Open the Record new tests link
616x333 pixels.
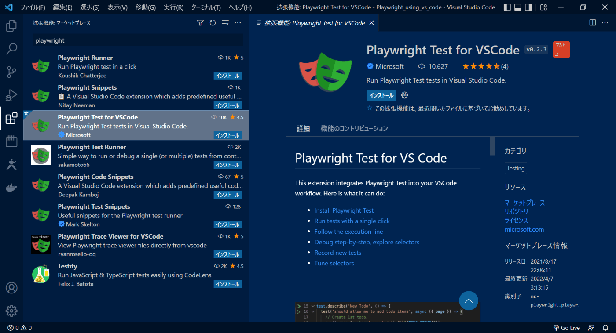337,253
